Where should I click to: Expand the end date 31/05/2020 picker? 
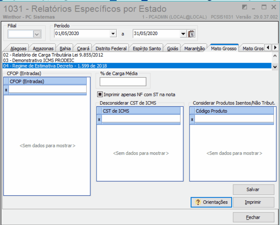[183, 33]
